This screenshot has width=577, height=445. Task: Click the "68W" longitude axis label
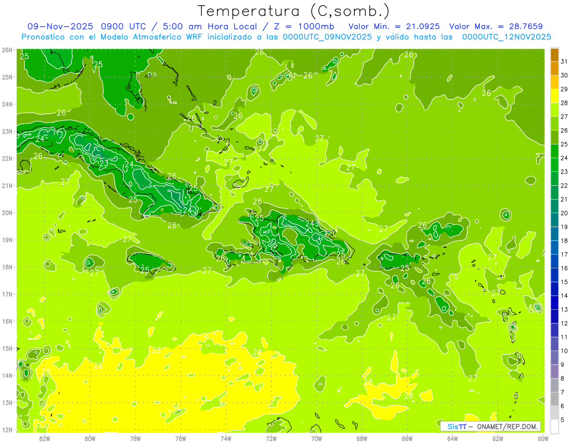pyautogui.click(x=362, y=438)
